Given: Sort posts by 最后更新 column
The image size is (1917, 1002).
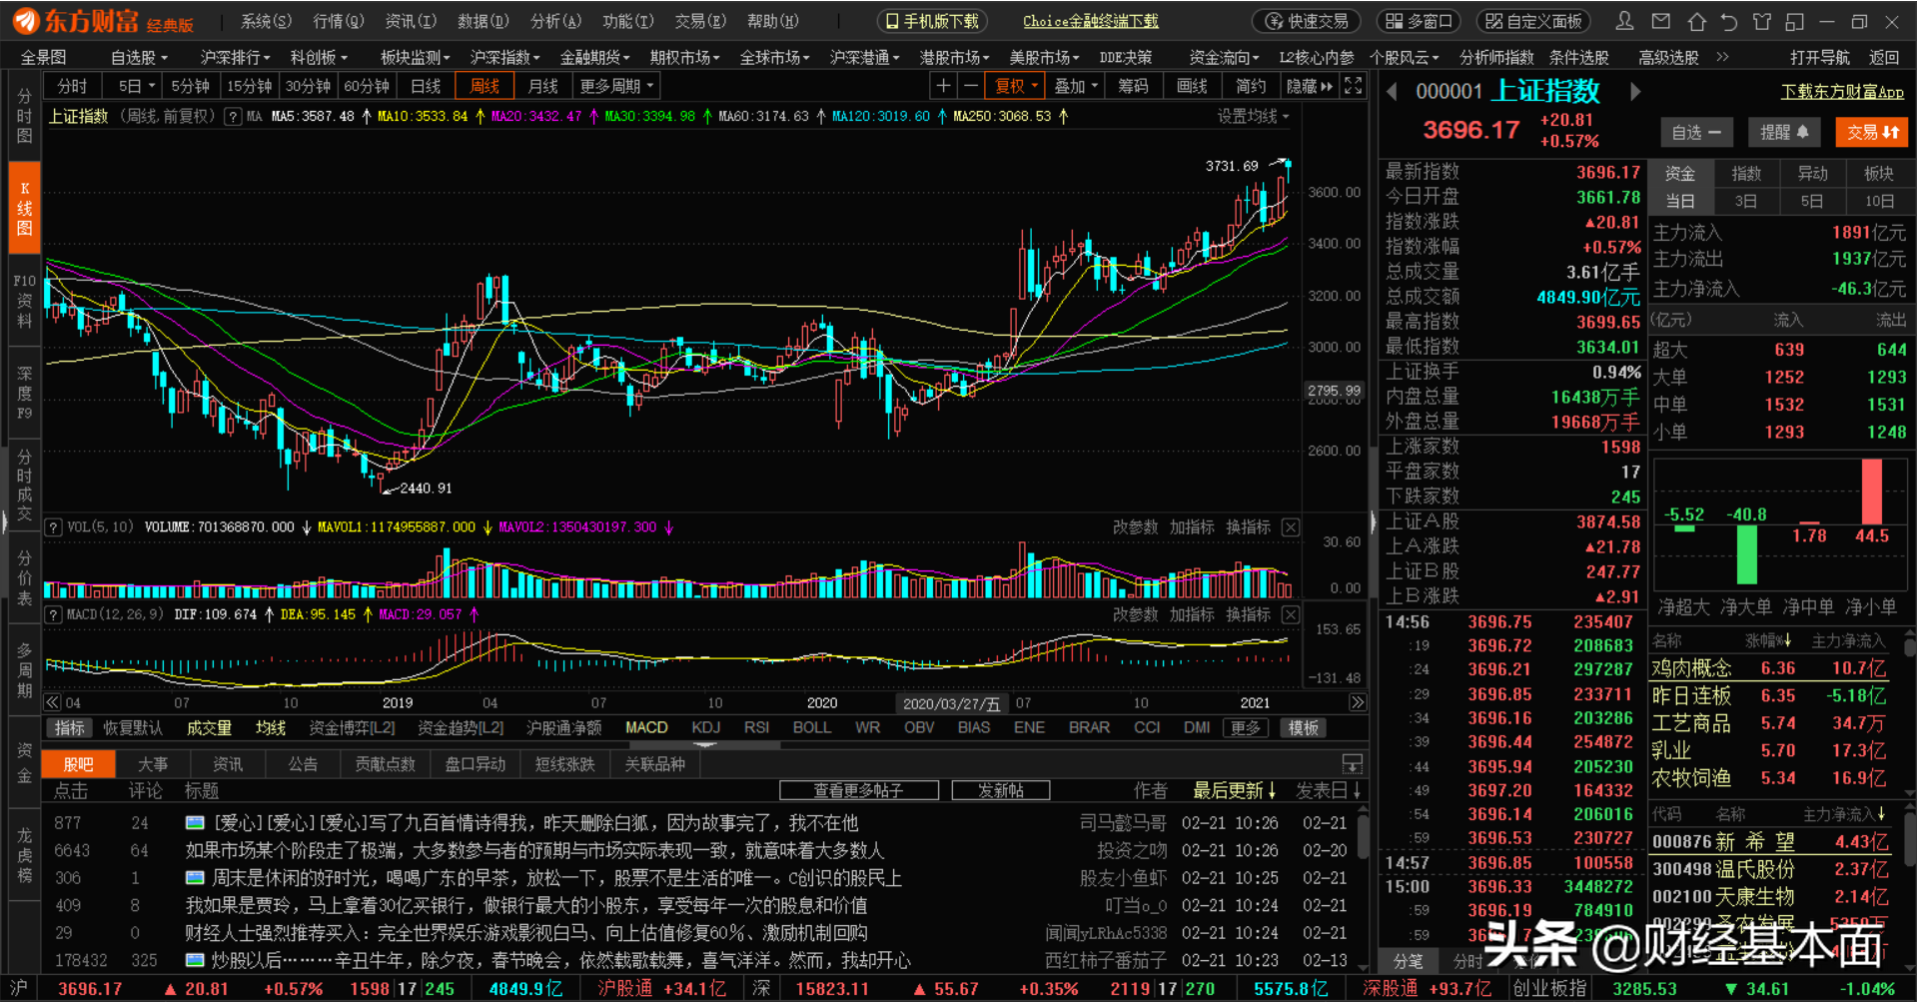Looking at the screenshot, I should pos(1234,791).
